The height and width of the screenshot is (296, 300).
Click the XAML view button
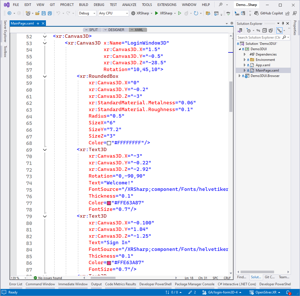(x=137, y=30)
